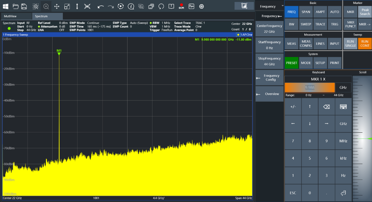This screenshot has height=202, width=372.
Task: Click the on-screen keyboard icon key
Action: pyautogui.click(x=343, y=107)
